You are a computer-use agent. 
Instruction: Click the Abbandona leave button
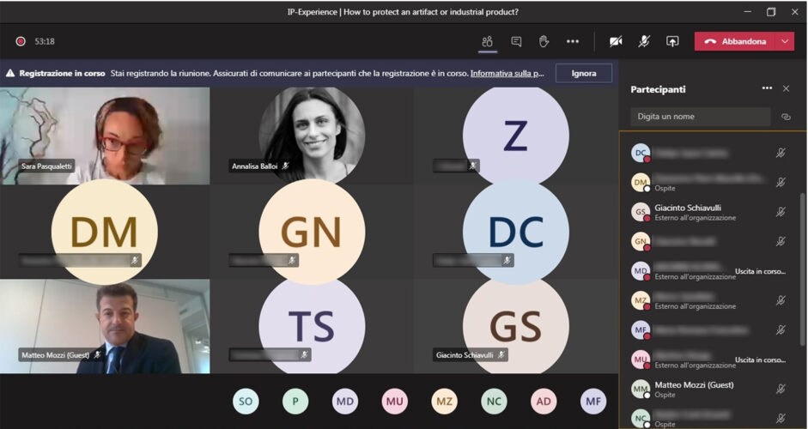(x=735, y=42)
